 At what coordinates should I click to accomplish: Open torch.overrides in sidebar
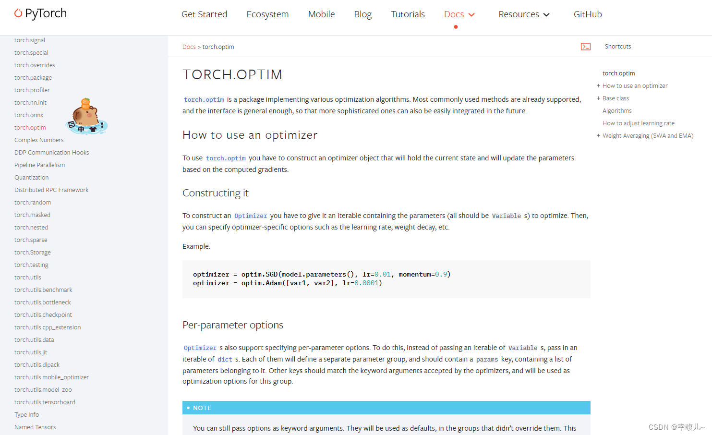click(x=35, y=65)
